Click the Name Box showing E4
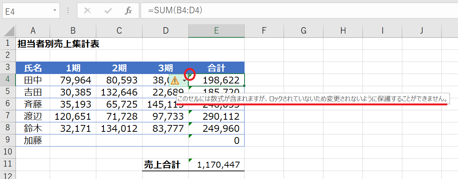458x179 pixels. point(27,11)
